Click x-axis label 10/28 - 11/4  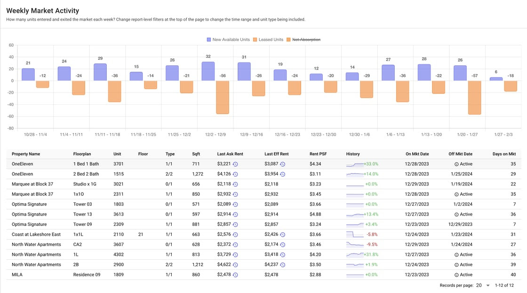pos(35,134)
